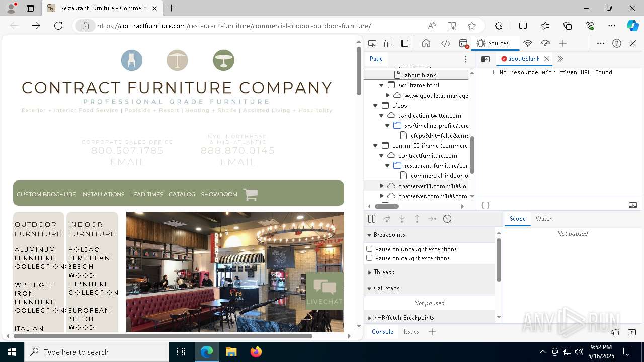Viewport: 644px width, 362px height.
Task: Deactivate breakpoints icon
Action: (447, 219)
